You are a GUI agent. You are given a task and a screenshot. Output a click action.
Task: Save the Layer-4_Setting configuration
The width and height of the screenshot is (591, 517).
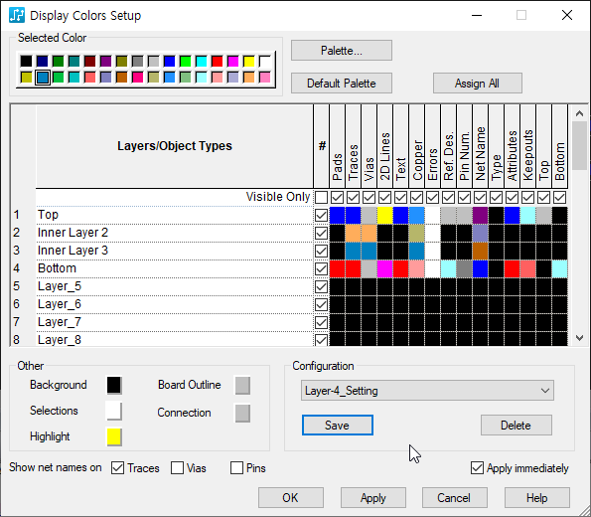click(338, 426)
